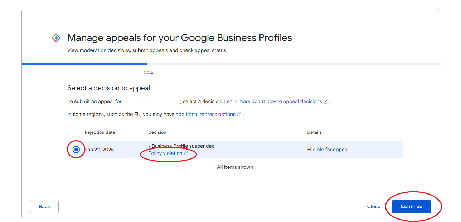
Task: Open the Policy violation link
Action: (165, 153)
